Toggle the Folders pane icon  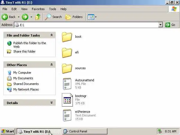coord(68,17)
